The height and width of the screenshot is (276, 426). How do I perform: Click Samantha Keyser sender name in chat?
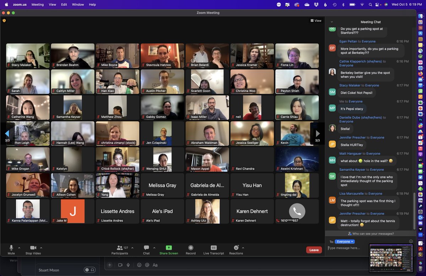pos(352,170)
